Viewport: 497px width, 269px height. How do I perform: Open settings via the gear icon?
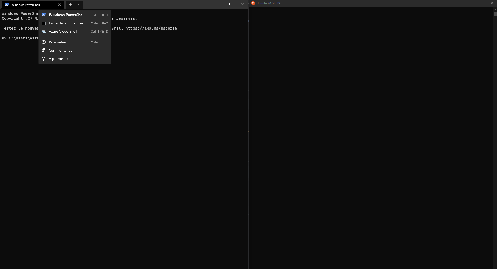44,42
